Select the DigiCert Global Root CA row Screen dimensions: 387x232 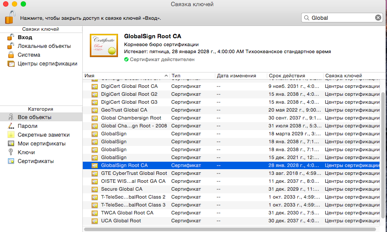pos(231,87)
